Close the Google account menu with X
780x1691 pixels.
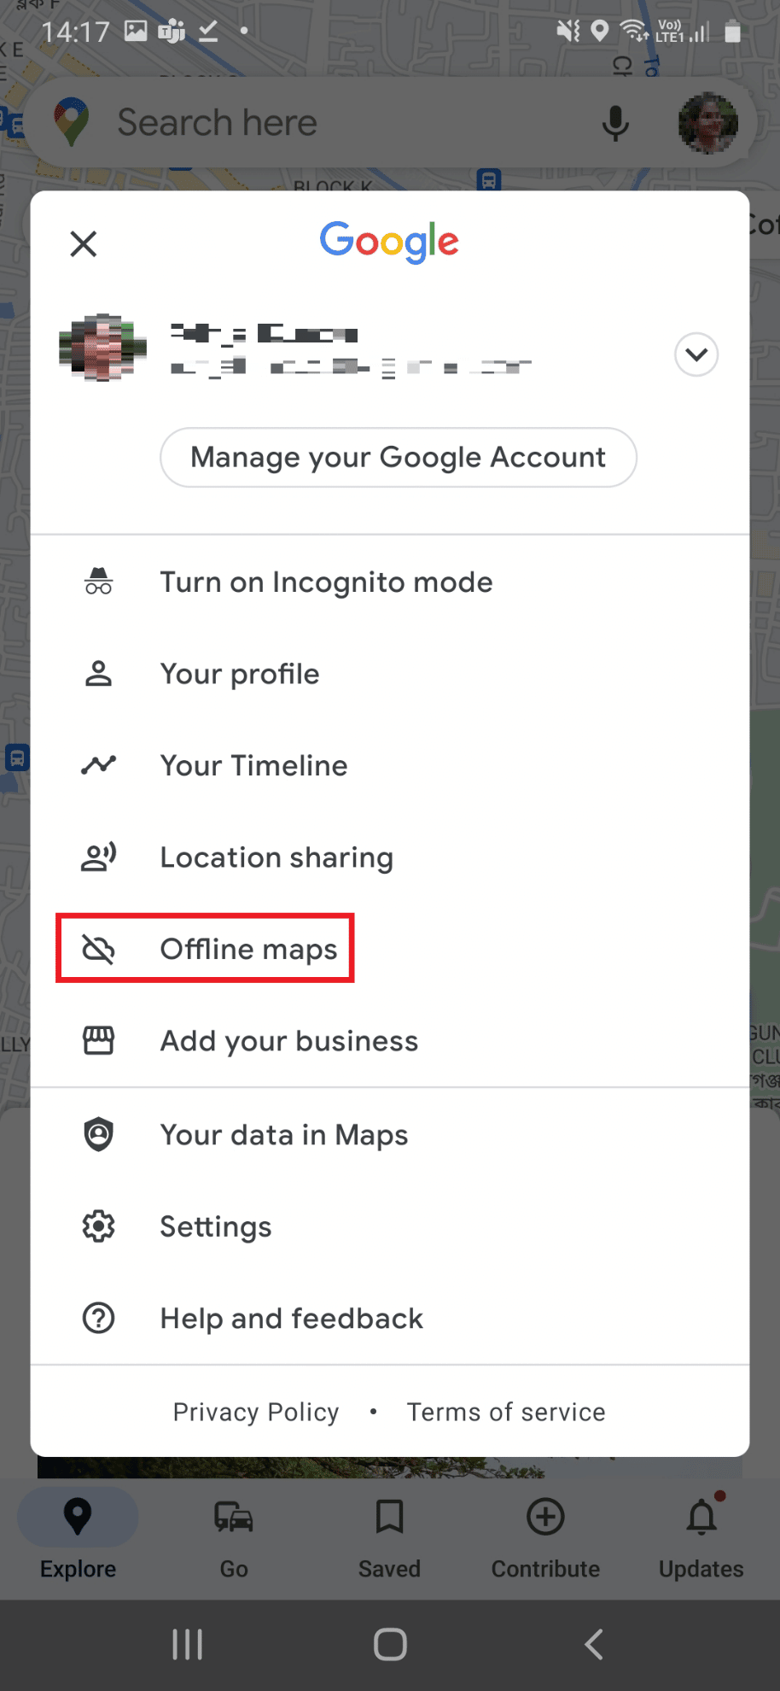pyautogui.click(x=84, y=243)
